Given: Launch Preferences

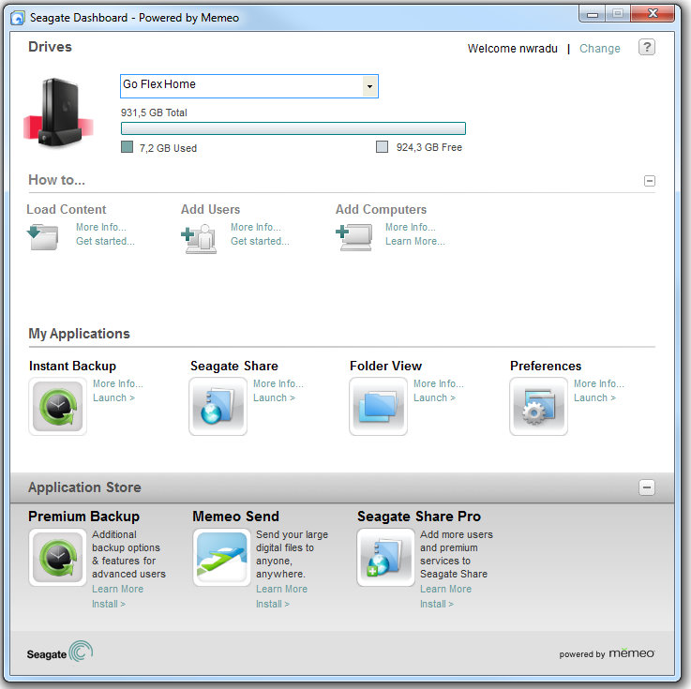Looking at the screenshot, I should click(595, 397).
